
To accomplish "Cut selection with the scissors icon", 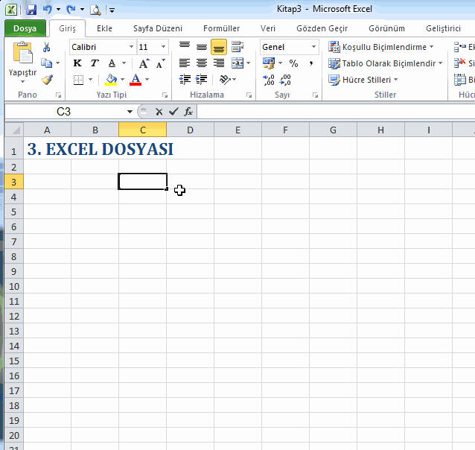I will click(46, 47).
